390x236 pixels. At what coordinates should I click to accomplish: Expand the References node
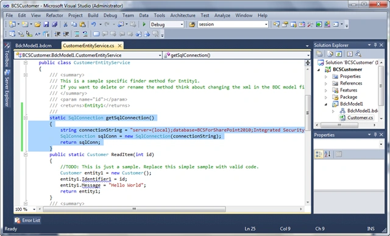pos(326,84)
